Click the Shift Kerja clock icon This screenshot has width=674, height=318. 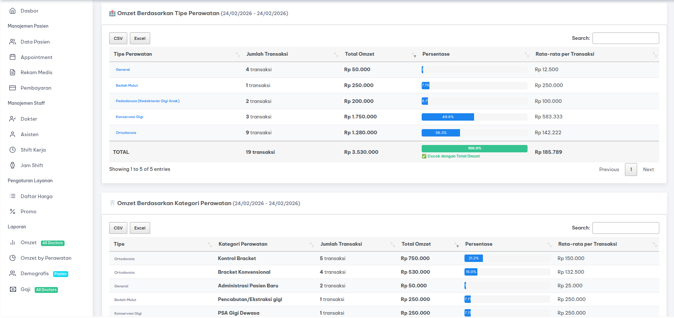[x=13, y=150]
